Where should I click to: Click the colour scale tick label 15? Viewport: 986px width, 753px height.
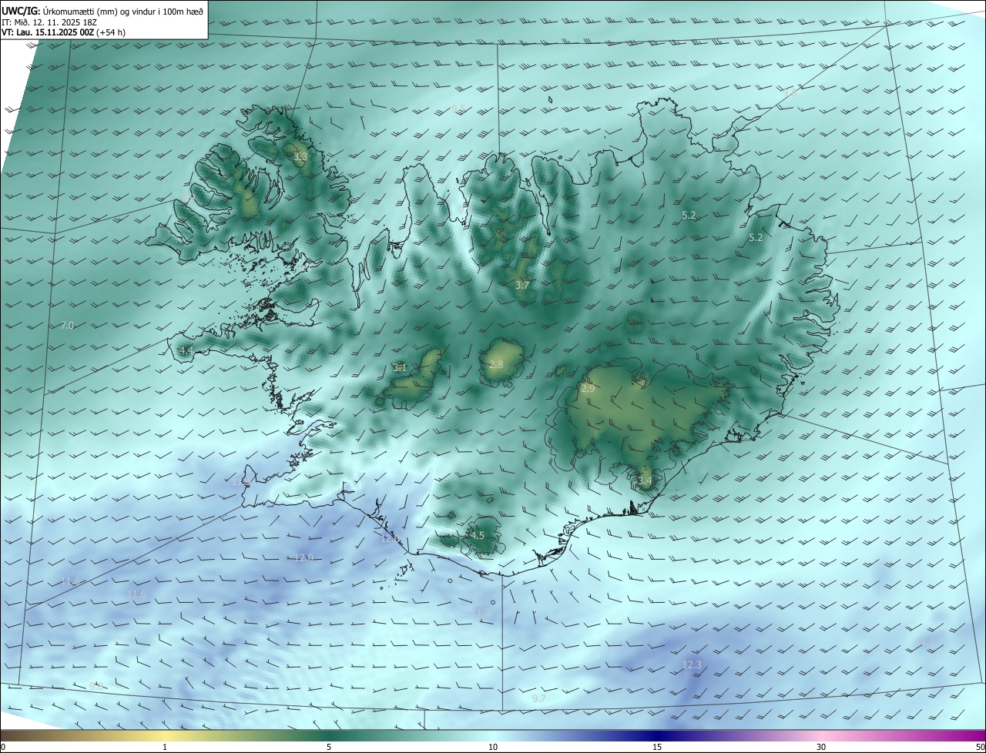coord(657,748)
